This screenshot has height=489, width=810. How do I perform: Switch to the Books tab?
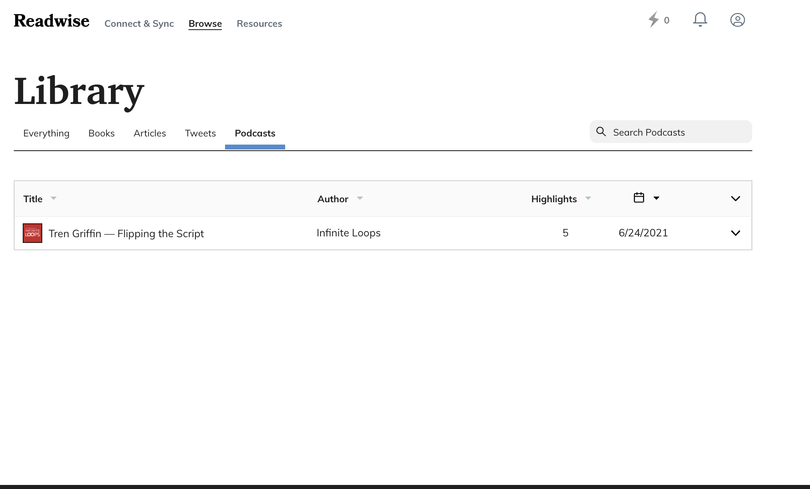tap(102, 133)
